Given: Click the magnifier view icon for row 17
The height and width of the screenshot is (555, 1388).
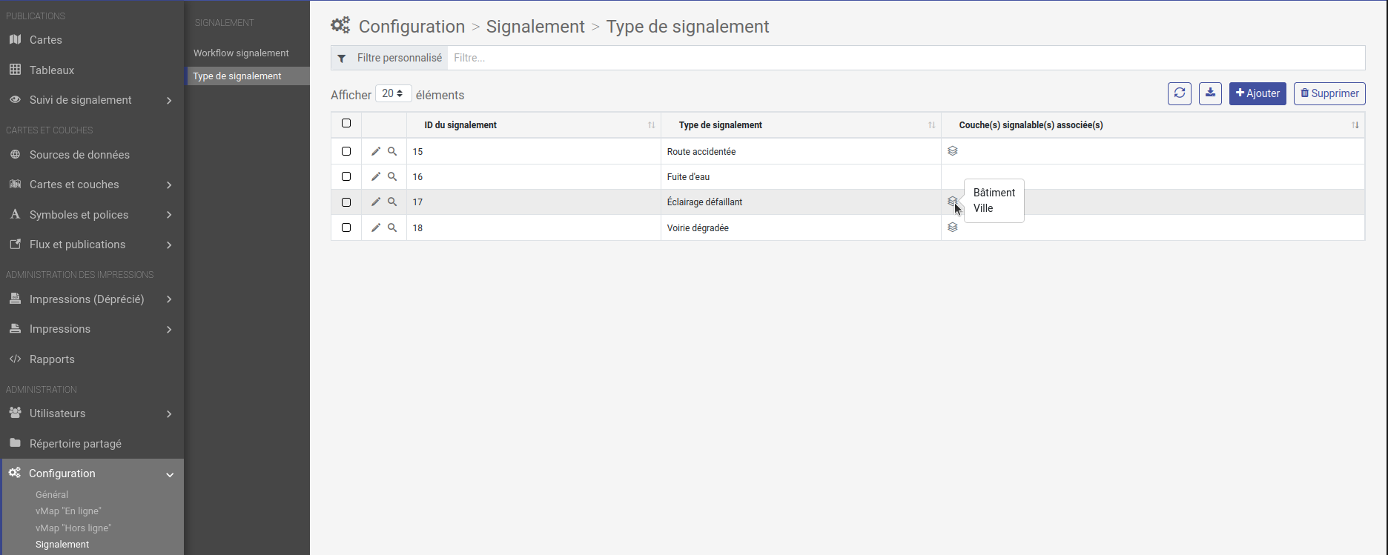Looking at the screenshot, I should pos(392,202).
